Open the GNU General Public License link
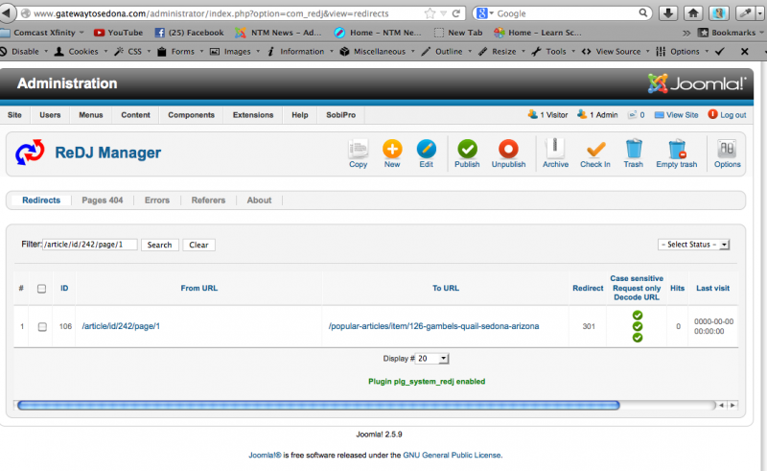The width and height of the screenshot is (767, 471). click(452, 456)
